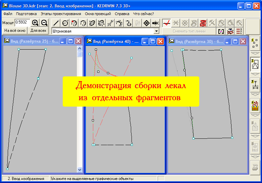This screenshot has height=183, width=262.
Task: Click the zoom out magnifier icon
Action: (x=44, y=23)
